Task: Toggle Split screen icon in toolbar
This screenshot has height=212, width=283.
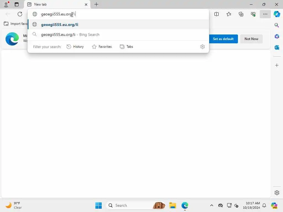Action: (x=216, y=14)
